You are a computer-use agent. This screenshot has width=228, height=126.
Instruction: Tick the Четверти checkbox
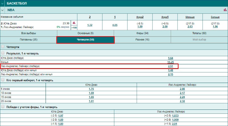click(x=3, y=47)
